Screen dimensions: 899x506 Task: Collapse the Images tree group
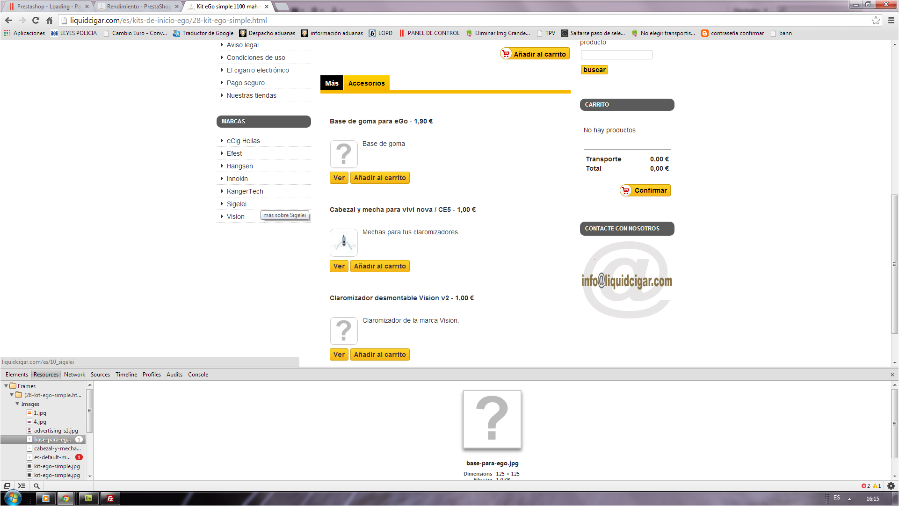tap(17, 404)
